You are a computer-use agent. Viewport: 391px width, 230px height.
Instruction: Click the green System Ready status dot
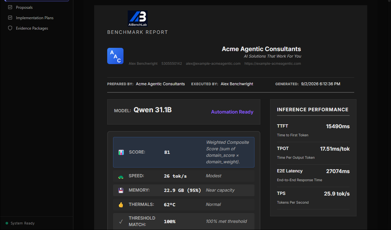pos(7,223)
